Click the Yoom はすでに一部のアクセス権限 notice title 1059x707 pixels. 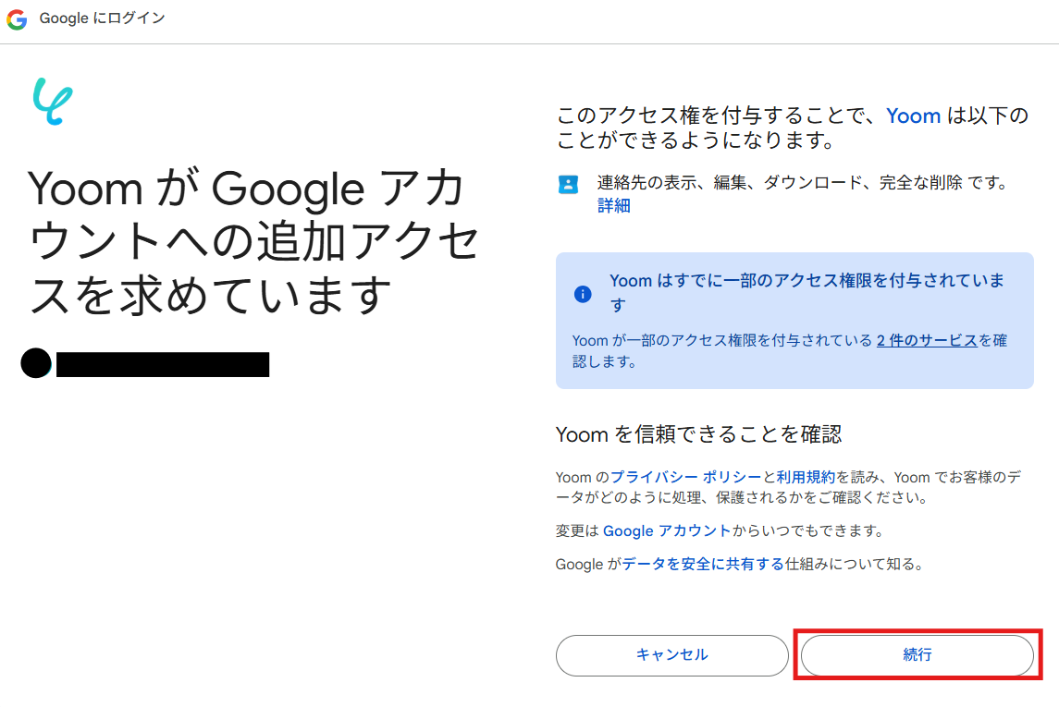807,281
